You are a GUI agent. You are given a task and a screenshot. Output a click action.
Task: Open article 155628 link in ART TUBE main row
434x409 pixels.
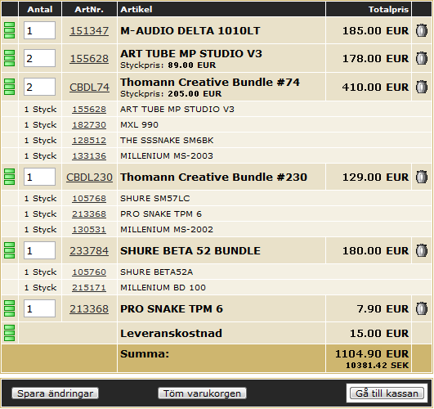pyautogui.click(x=89, y=59)
